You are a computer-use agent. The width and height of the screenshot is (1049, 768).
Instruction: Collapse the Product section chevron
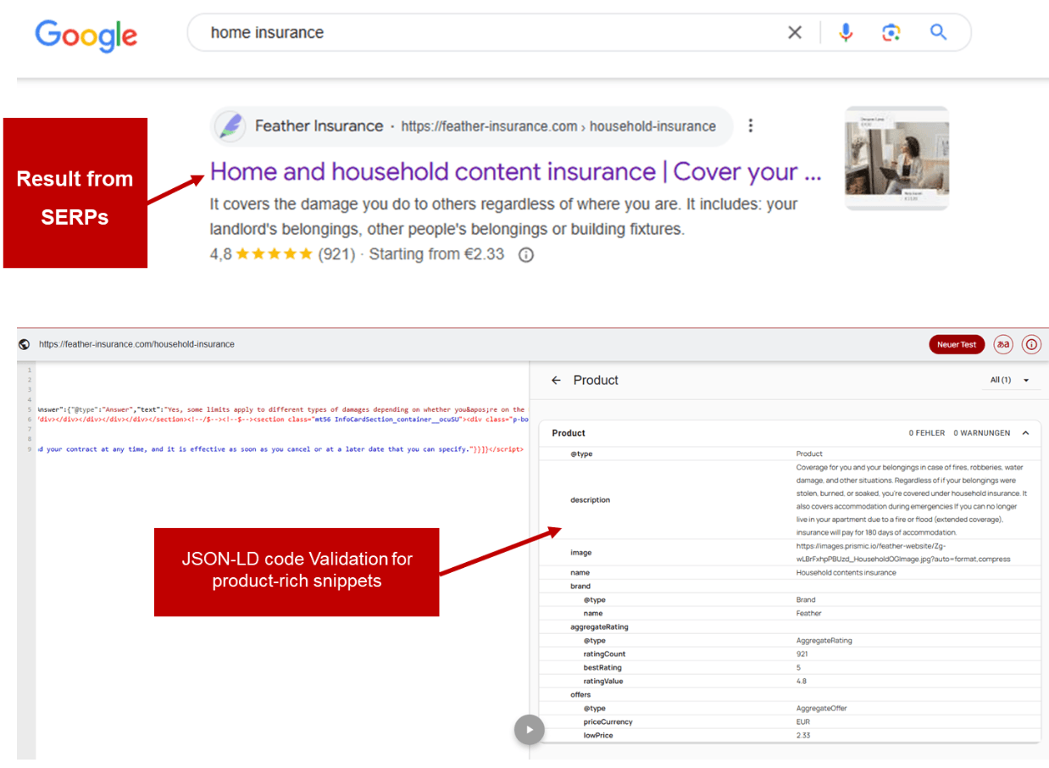click(1025, 433)
